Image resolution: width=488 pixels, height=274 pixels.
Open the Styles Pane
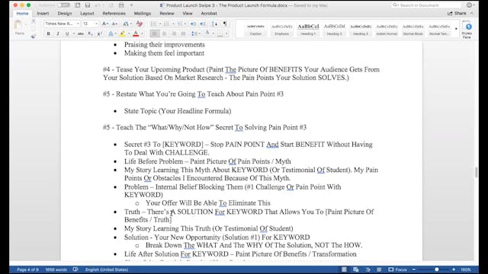tap(467, 30)
